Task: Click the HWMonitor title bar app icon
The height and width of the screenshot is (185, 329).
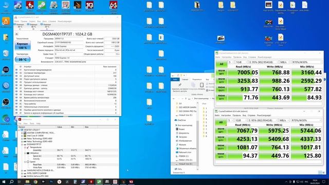Action: (20, 119)
